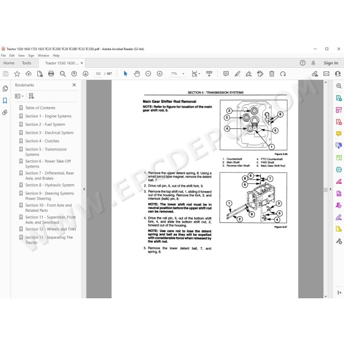
Task: Go to Section 3 - Electrical System
Action: point(49,133)
